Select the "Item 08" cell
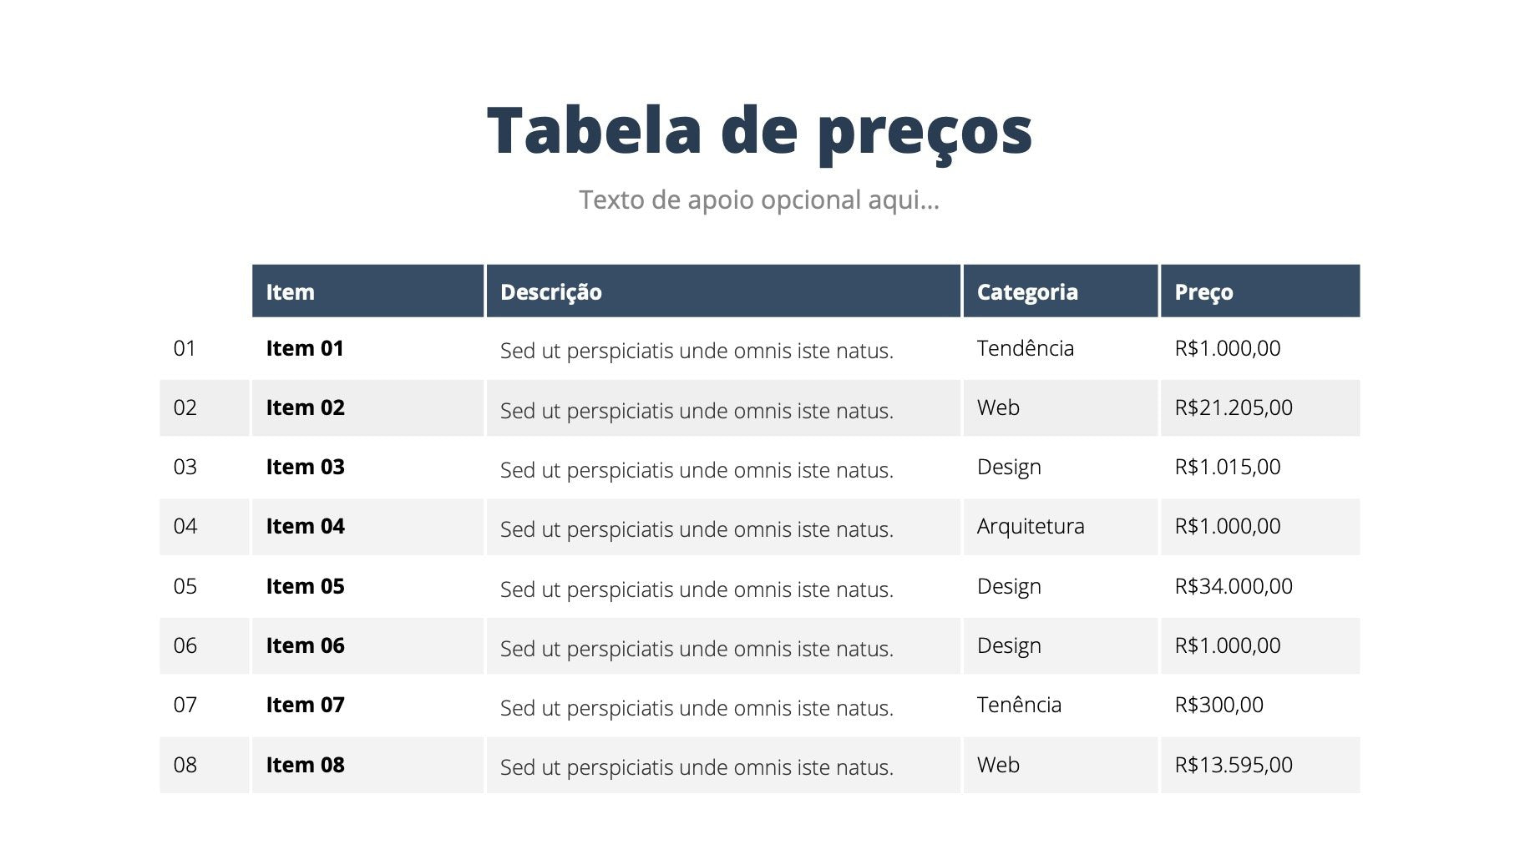Image resolution: width=1520 pixels, height=855 pixels. coord(305,765)
